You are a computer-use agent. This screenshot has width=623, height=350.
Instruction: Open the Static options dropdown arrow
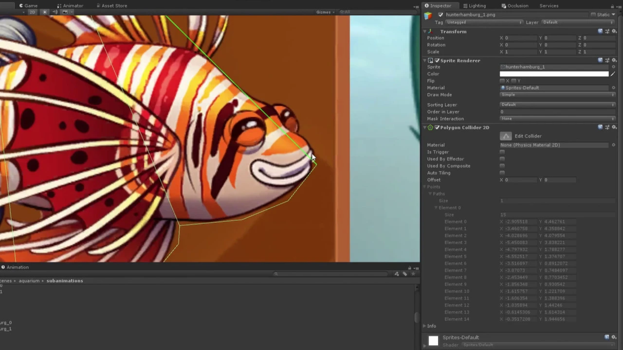click(613, 15)
